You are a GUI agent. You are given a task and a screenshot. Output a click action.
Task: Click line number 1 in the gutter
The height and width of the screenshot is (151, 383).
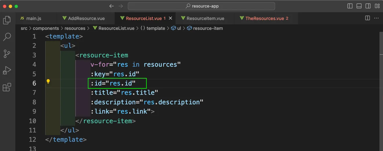click(34, 36)
